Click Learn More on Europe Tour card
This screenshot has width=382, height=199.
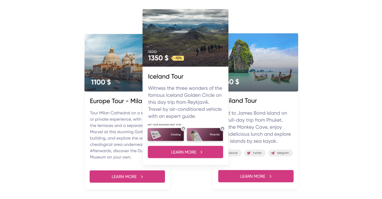point(127,176)
